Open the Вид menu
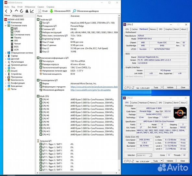This screenshot has width=192, height=176. coord(13,7)
